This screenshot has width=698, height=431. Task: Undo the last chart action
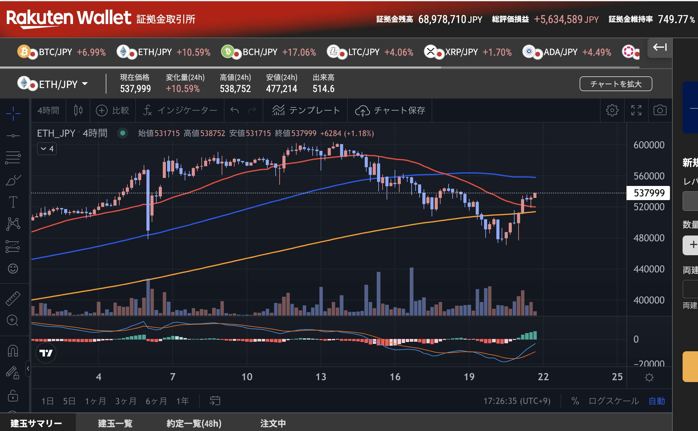click(x=235, y=110)
